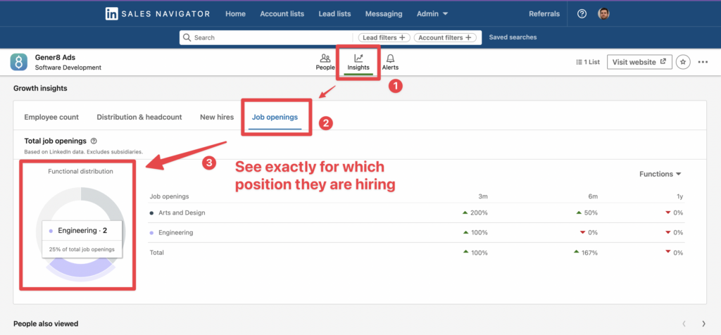Open Messaging

tap(384, 14)
